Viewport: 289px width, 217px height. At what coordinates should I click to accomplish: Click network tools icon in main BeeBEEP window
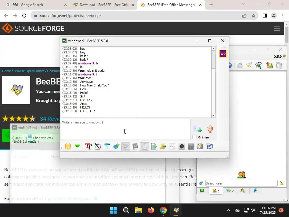(259, 65)
